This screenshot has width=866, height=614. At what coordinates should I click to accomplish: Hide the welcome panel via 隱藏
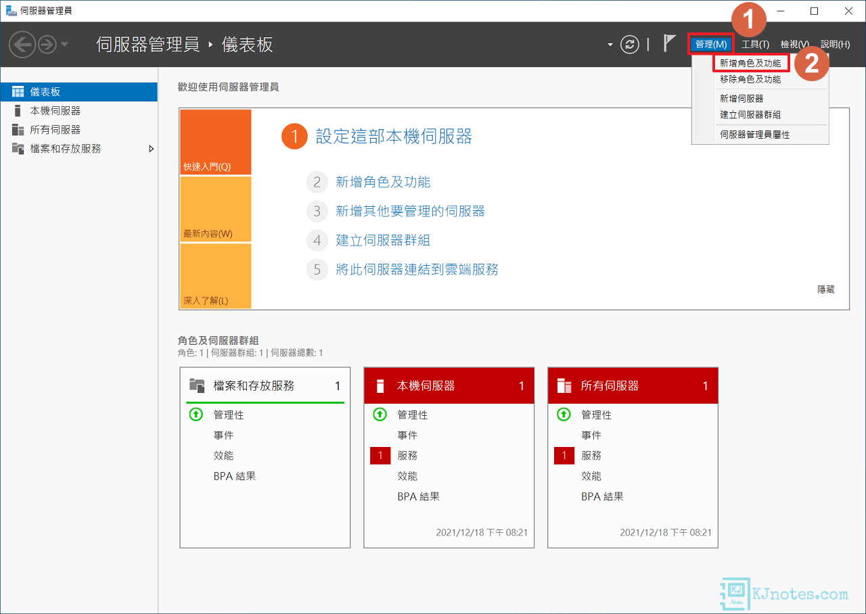point(826,289)
